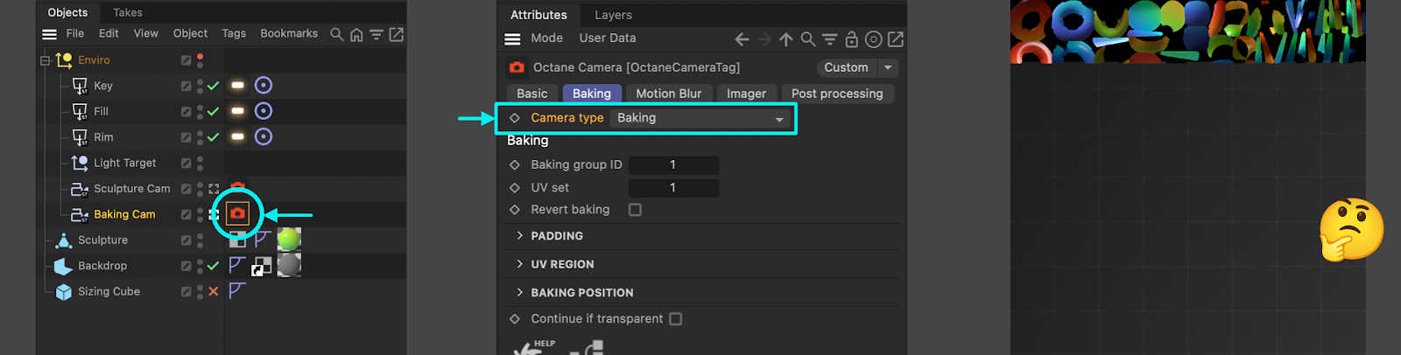Toggle the red X on Sizing Cube
Screen dimensions: 1401x355
tap(213, 291)
